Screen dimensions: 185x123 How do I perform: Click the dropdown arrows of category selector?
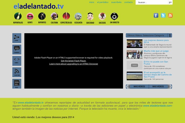pyautogui.click(x=170, y=35)
